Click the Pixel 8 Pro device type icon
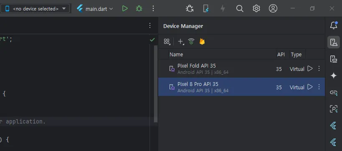Image resolution: width=342 pixels, height=151 pixels. pos(172,87)
